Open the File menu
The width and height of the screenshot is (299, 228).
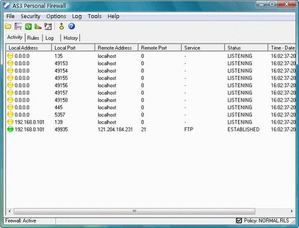point(10,16)
